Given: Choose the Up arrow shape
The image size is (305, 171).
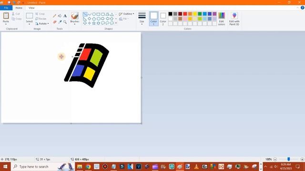Looking at the screenshot, I should click(x=112, y=19).
